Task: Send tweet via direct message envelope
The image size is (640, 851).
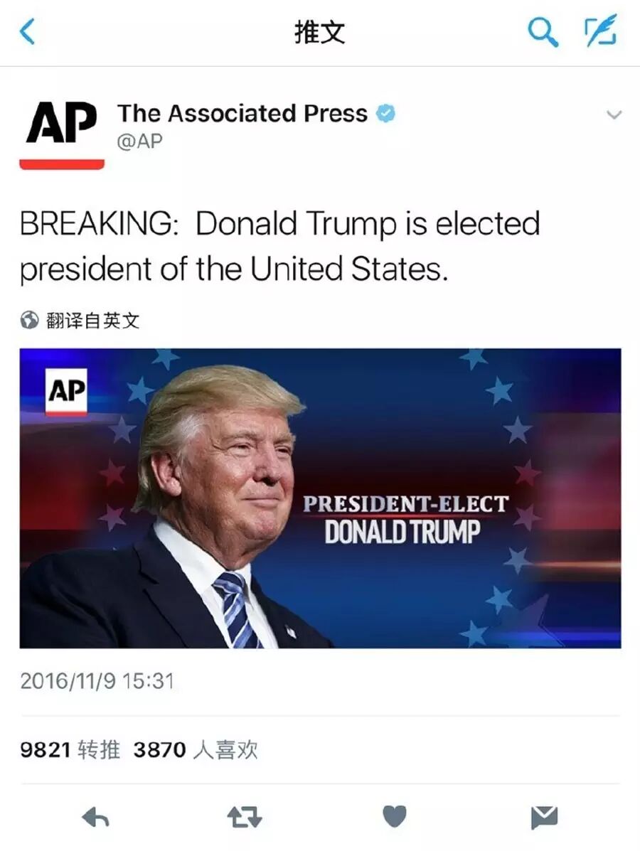Action: click(544, 818)
